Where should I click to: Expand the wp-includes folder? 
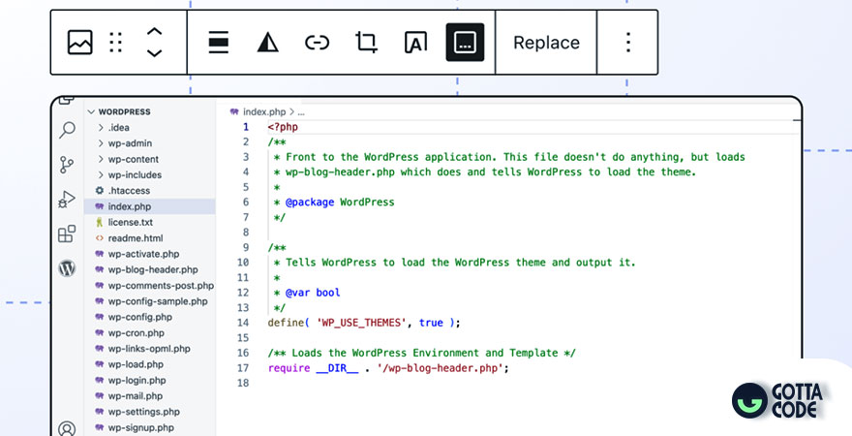pyautogui.click(x=130, y=175)
